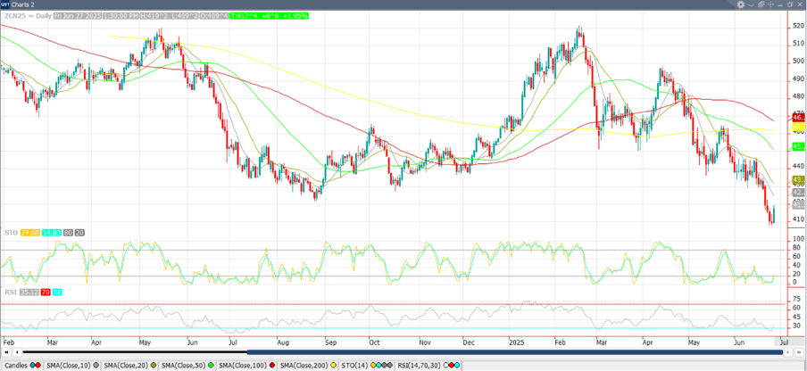Click the ZCN25 Daily symbol label
Viewport: 807px width, 371px height.
click(x=27, y=16)
